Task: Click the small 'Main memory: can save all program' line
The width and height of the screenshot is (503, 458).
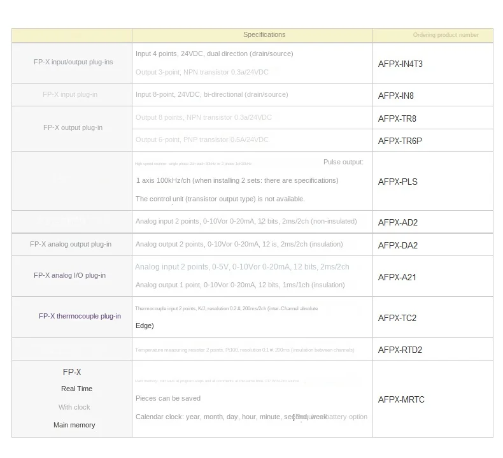Action: click(217, 381)
